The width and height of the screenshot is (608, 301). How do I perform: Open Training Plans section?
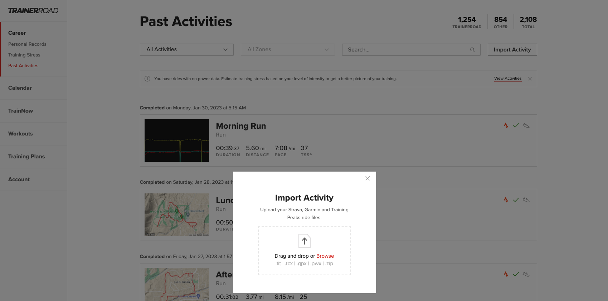26,157
